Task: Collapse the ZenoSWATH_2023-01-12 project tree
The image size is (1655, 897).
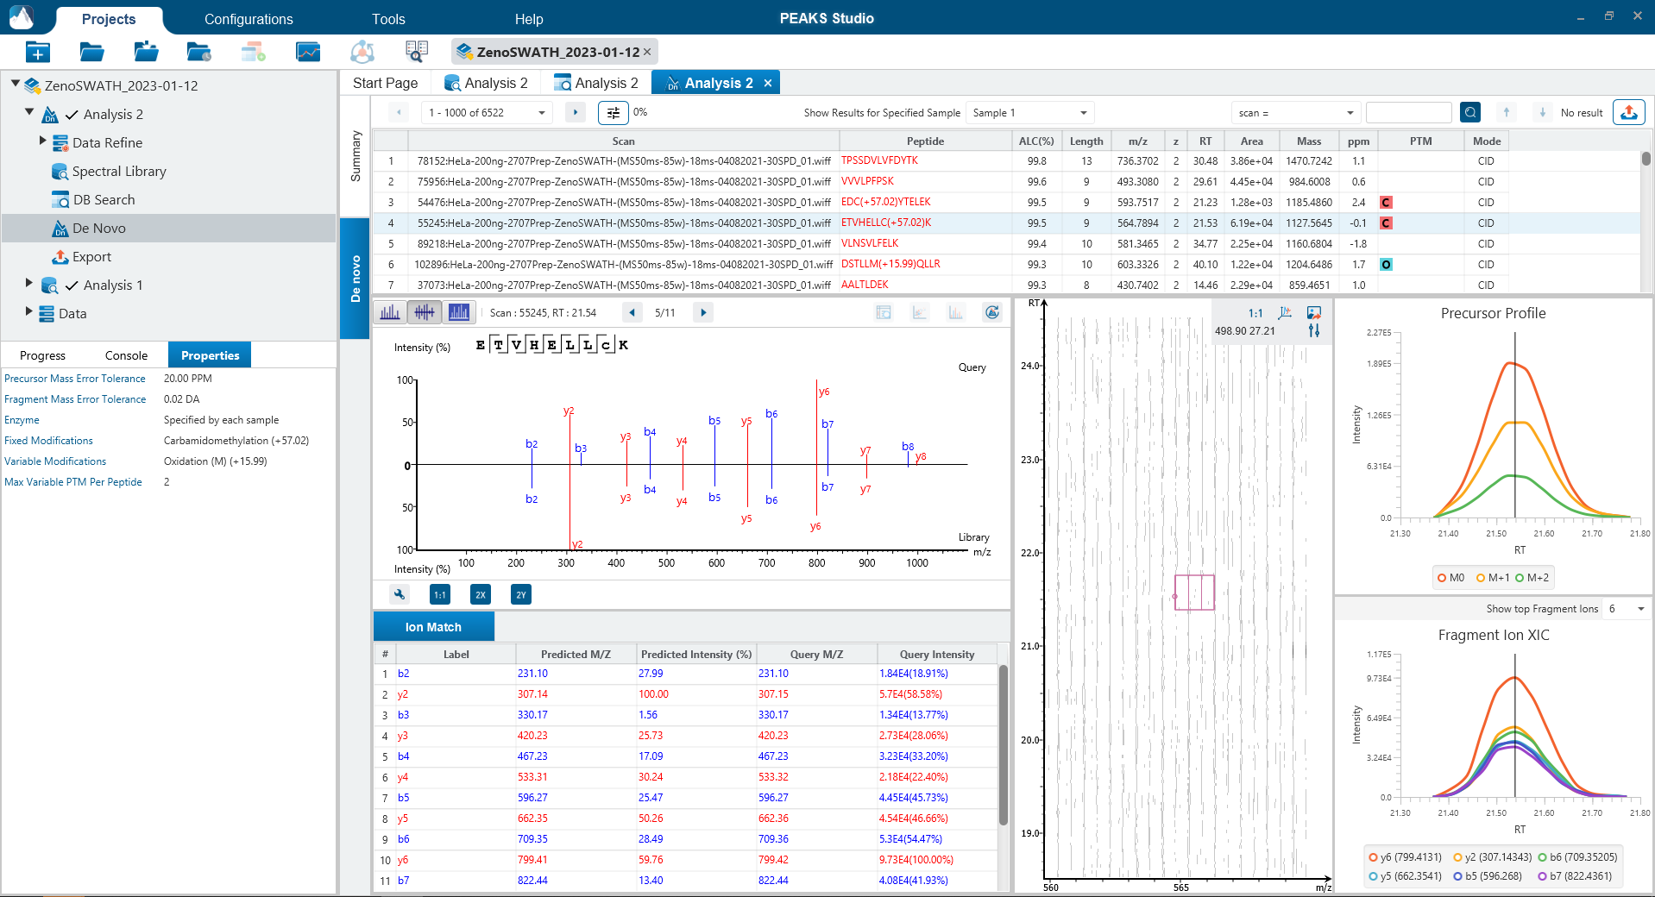Action: tap(15, 85)
